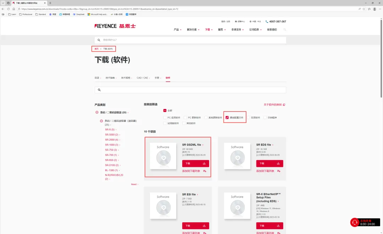The width and height of the screenshot is (383, 234).
Task: Switch to the 目录 tab
Action: point(98,78)
